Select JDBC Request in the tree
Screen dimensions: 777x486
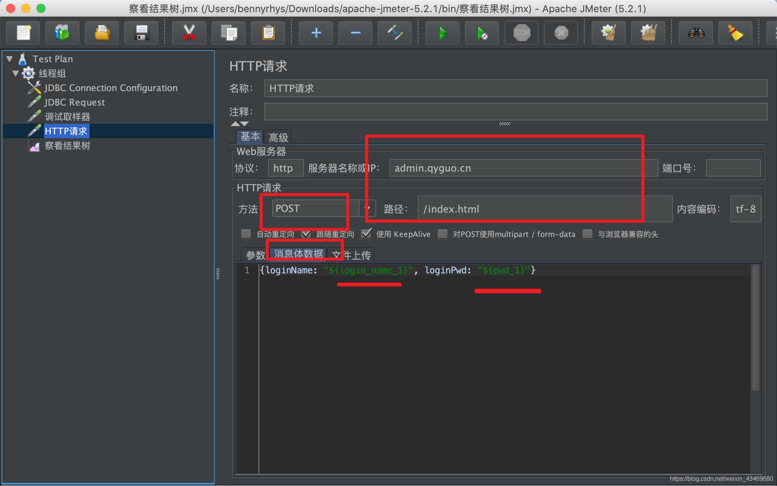[x=74, y=102]
